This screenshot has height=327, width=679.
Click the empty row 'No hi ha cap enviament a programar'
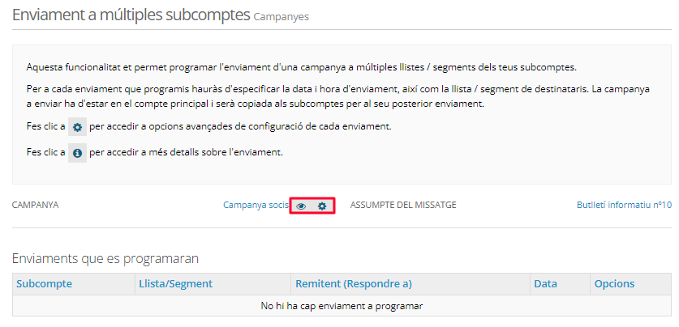click(342, 306)
